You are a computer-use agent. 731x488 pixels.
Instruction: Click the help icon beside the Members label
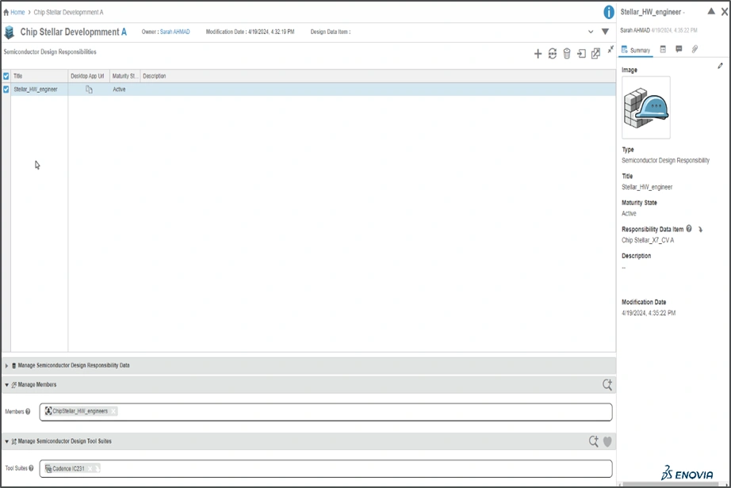point(28,412)
